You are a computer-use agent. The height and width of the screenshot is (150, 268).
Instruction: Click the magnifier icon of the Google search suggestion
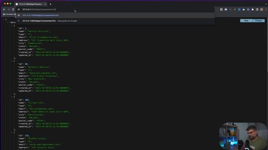coord(19,21)
